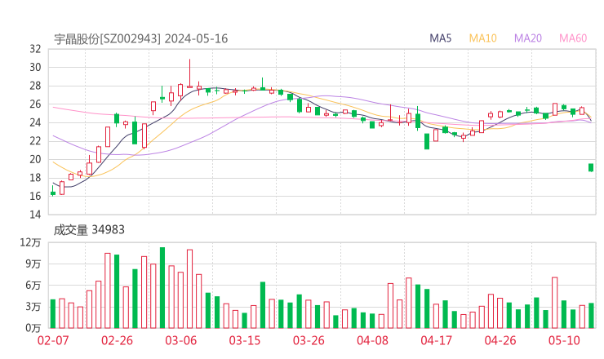Click the 22 price axis label
Viewport: 604px width, 359px height.
[x=35, y=141]
